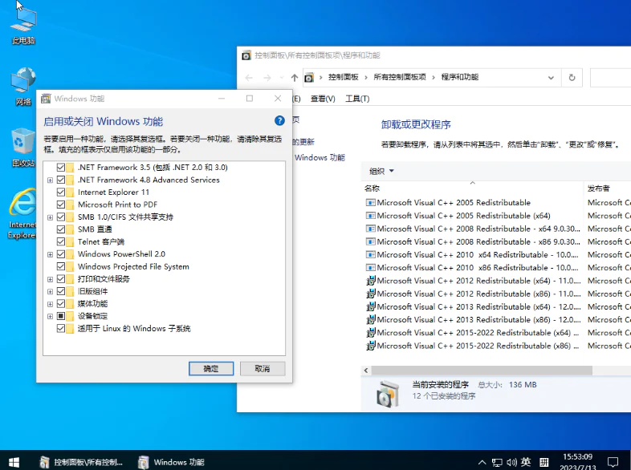Screen dimensions: 631x470
Task: Click the up arrow in the Control Panel navigation bar
Action: tap(295, 78)
